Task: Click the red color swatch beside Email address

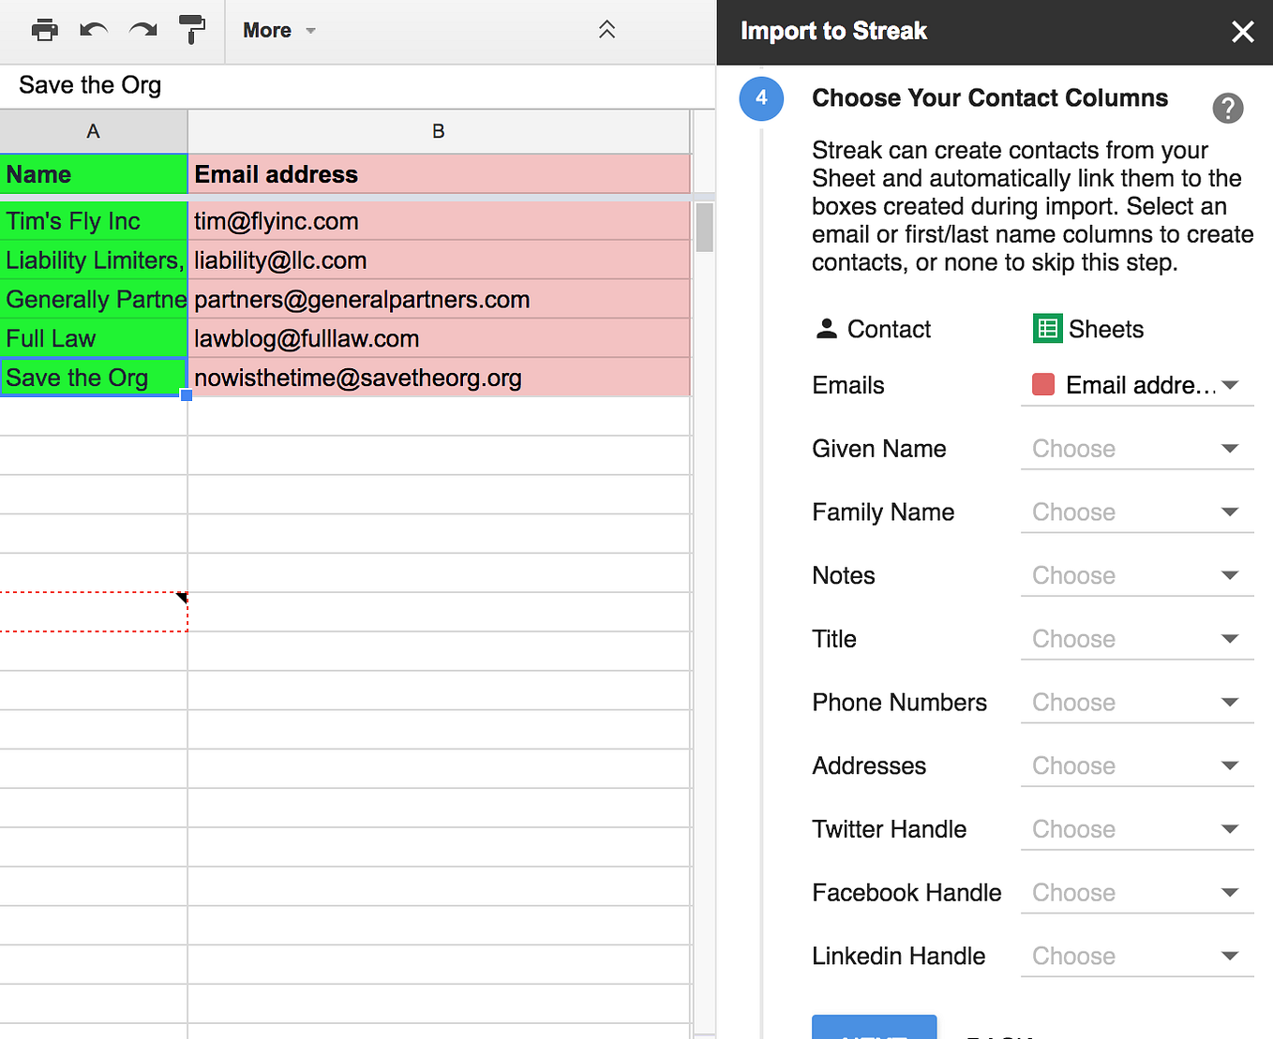Action: point(1042,384)
